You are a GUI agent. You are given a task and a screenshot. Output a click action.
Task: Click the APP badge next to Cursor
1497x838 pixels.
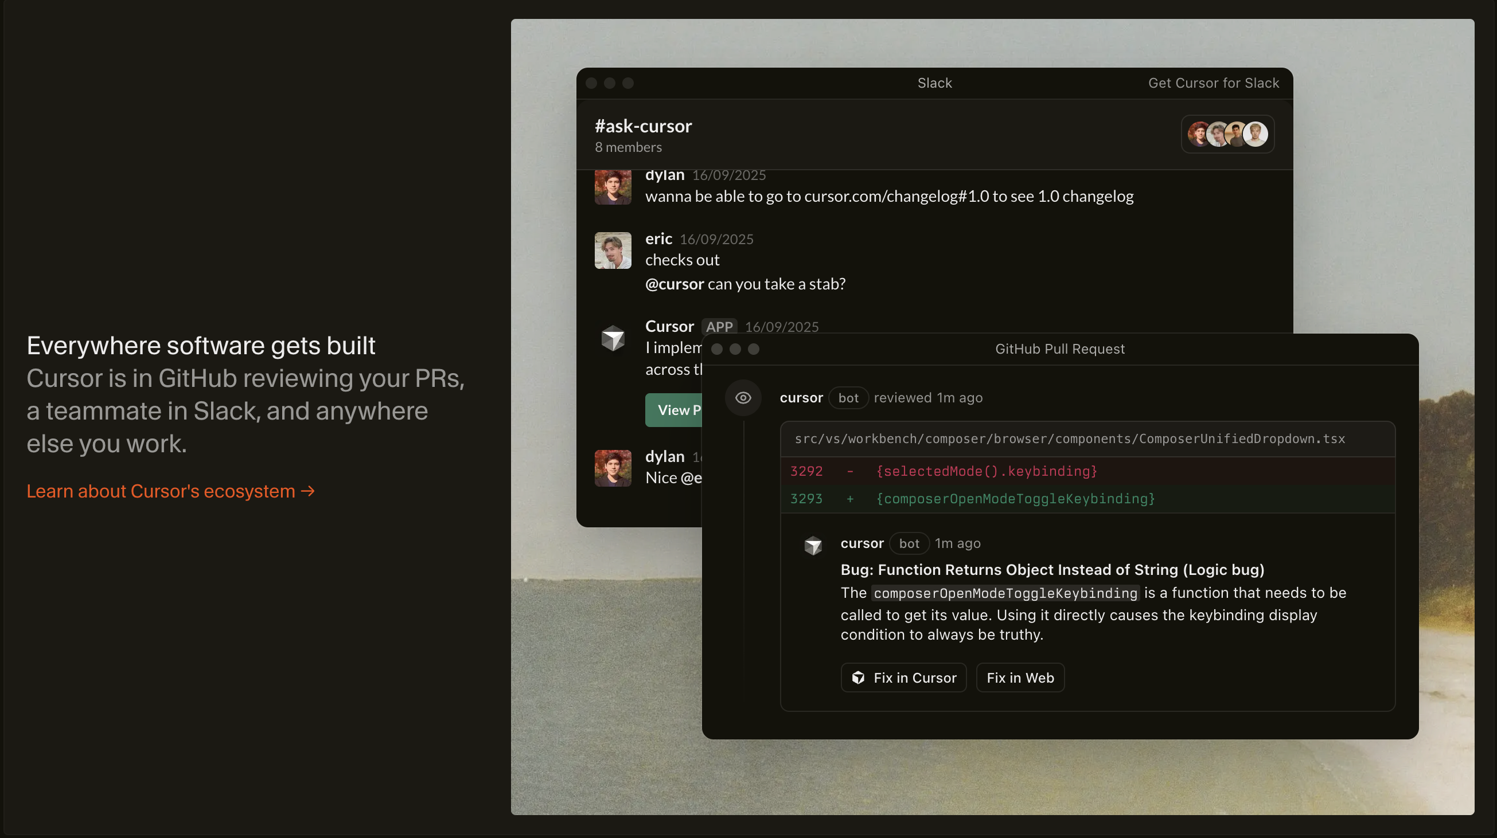(x=718, y=326)
